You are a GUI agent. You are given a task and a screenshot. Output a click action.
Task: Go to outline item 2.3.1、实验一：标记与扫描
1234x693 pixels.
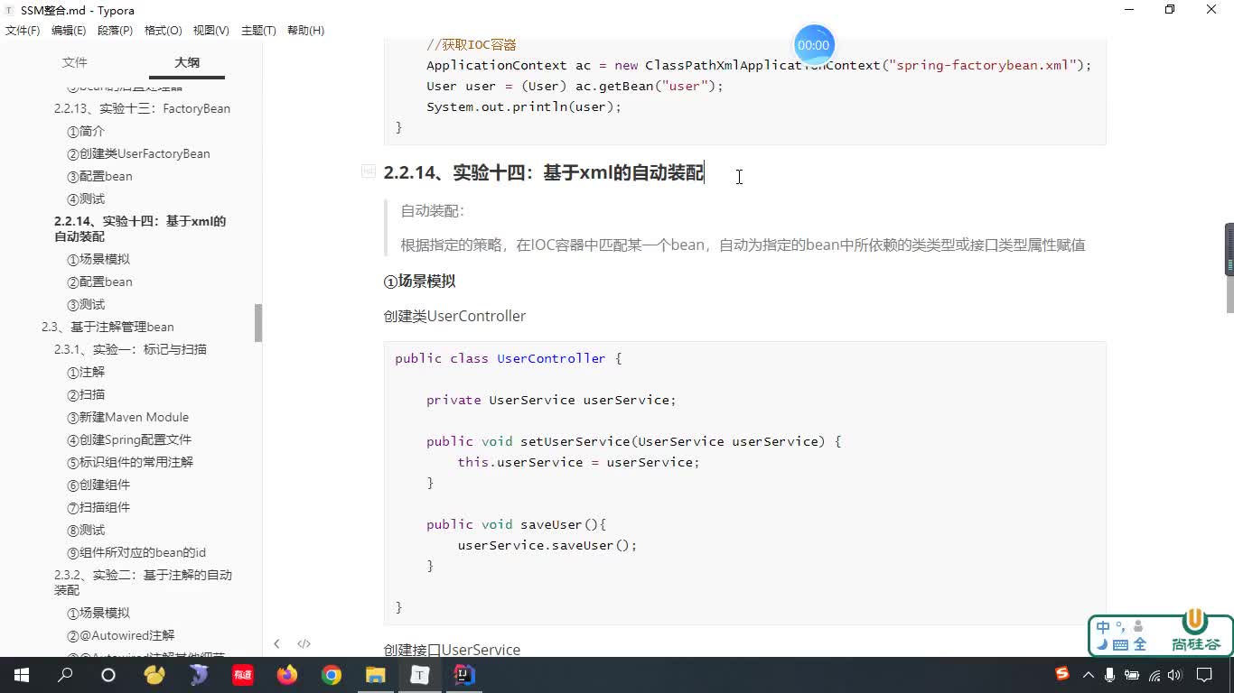130,349
